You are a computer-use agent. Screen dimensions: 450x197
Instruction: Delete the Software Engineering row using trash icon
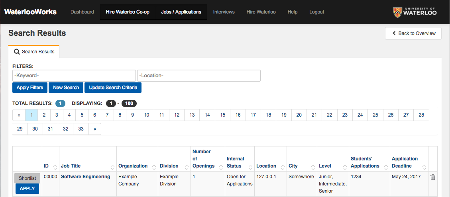(x=433, y=177)
